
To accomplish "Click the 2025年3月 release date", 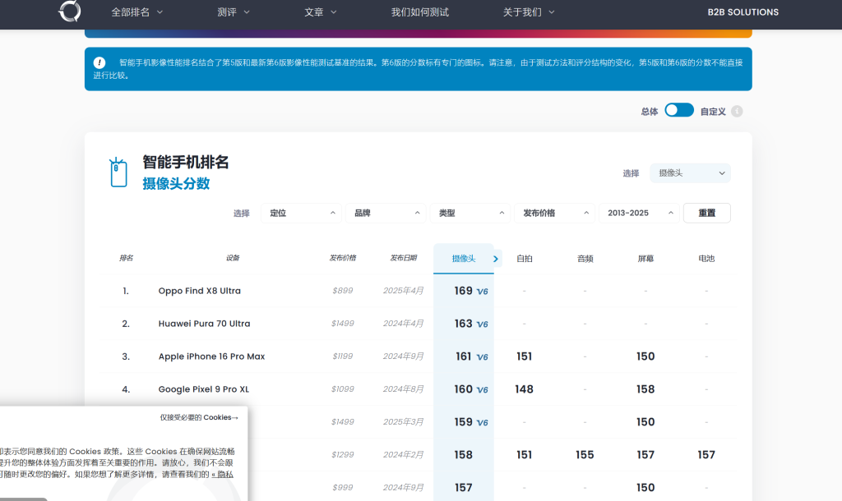I will 403,421.
